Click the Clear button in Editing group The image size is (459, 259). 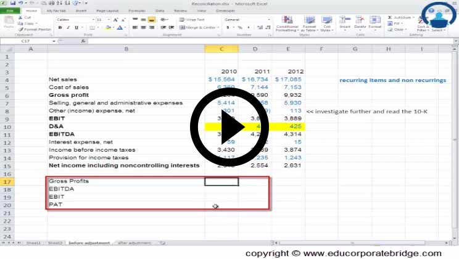coord(397,30)
